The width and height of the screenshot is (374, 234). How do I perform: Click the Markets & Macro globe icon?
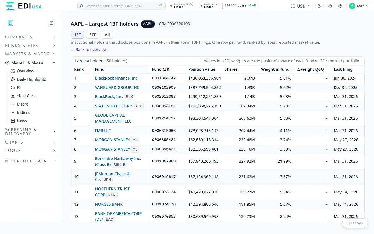[7, 63]
